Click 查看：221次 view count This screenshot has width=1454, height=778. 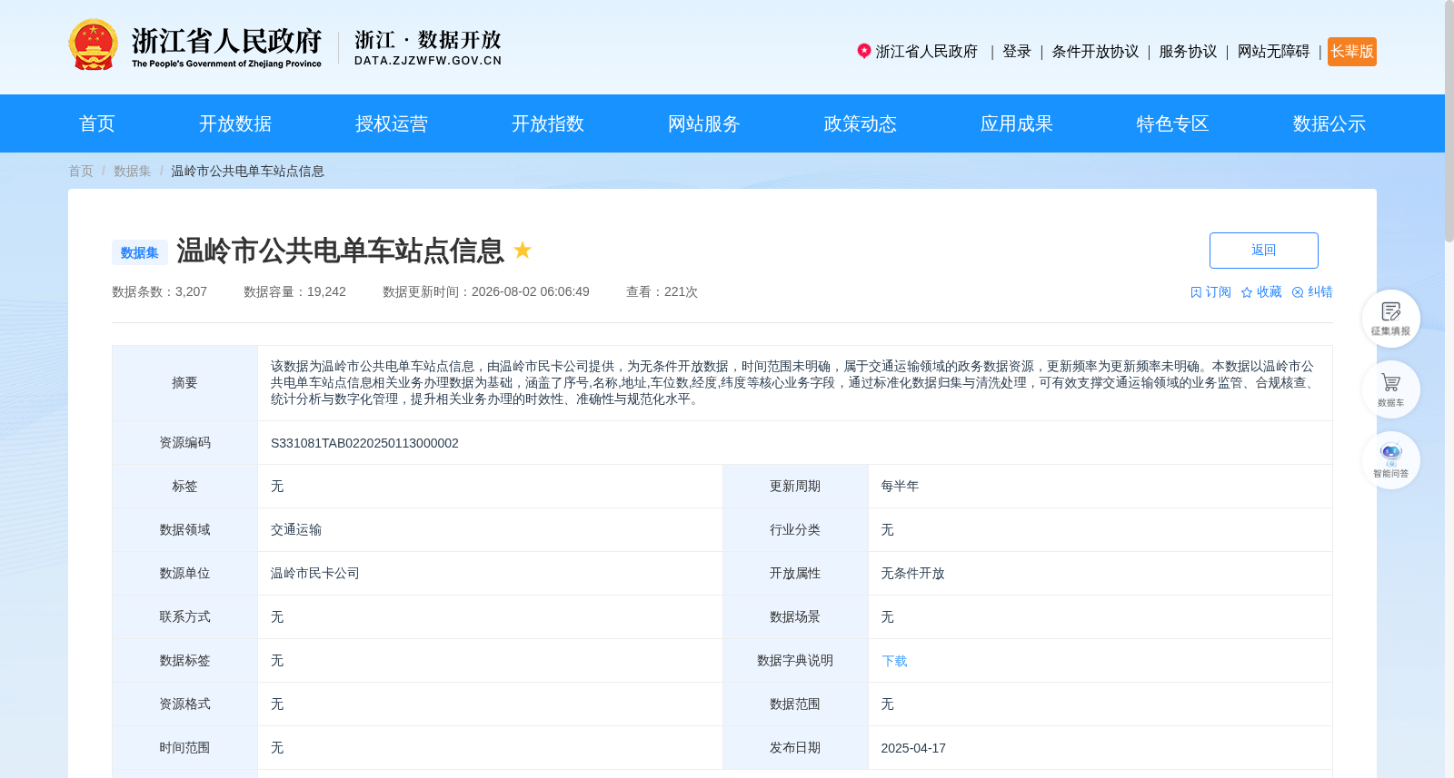(662, 292)
